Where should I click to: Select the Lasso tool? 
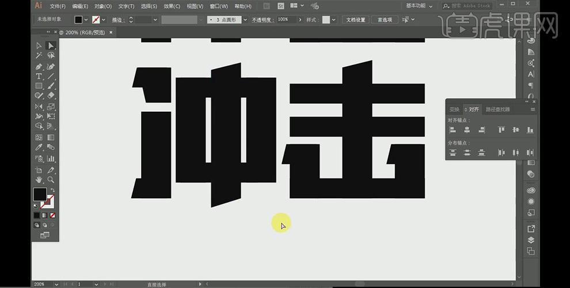pos(51,56)
